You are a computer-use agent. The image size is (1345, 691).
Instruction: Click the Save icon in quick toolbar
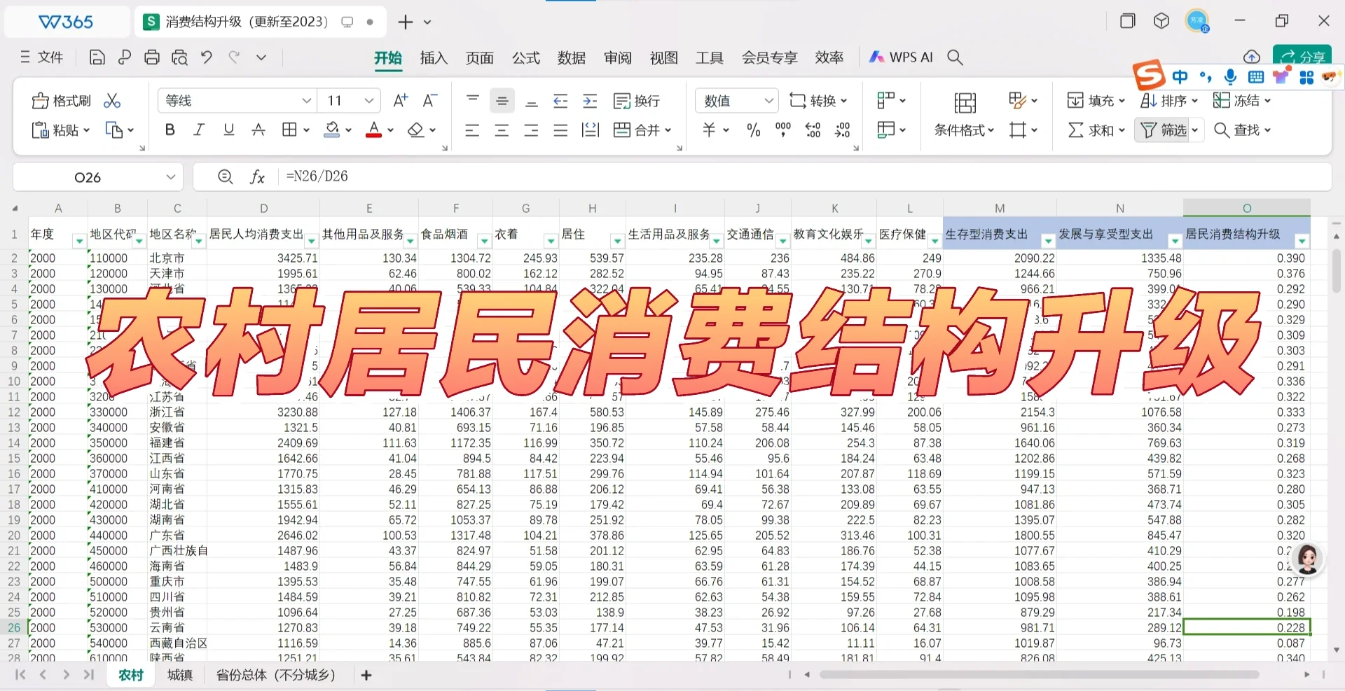click(97, 57)
